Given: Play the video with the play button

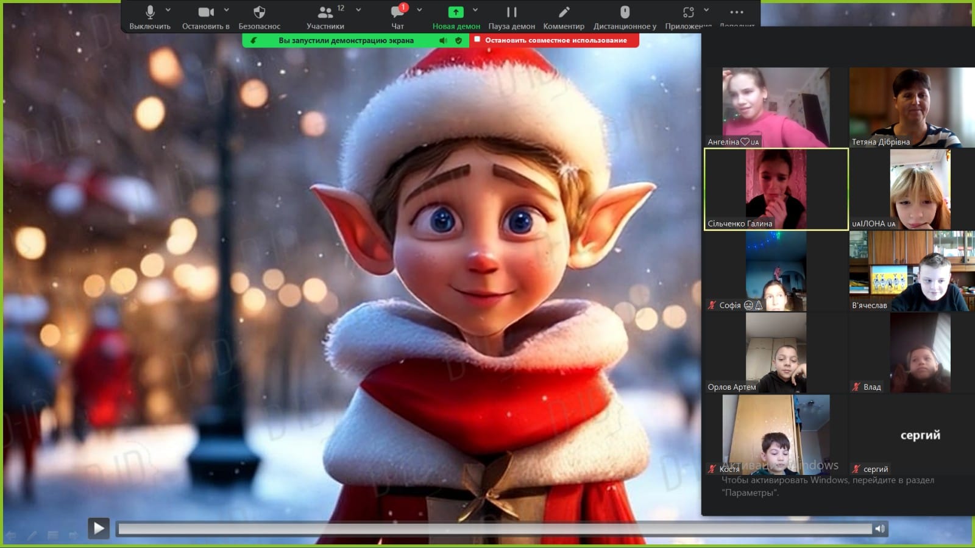Looking at the screenshot, I should [99, 529].
